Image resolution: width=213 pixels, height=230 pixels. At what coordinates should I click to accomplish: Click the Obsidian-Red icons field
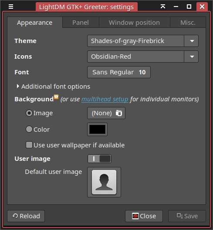click(x=135, y=57)
